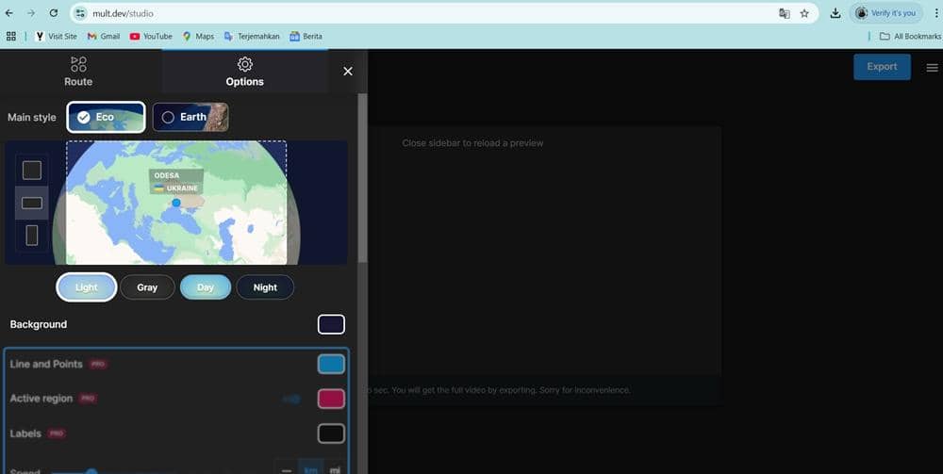Select the square aspect ratio icon
The image size is (943, 474).
click(32, 171)
